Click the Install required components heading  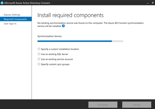coord(71,15)
